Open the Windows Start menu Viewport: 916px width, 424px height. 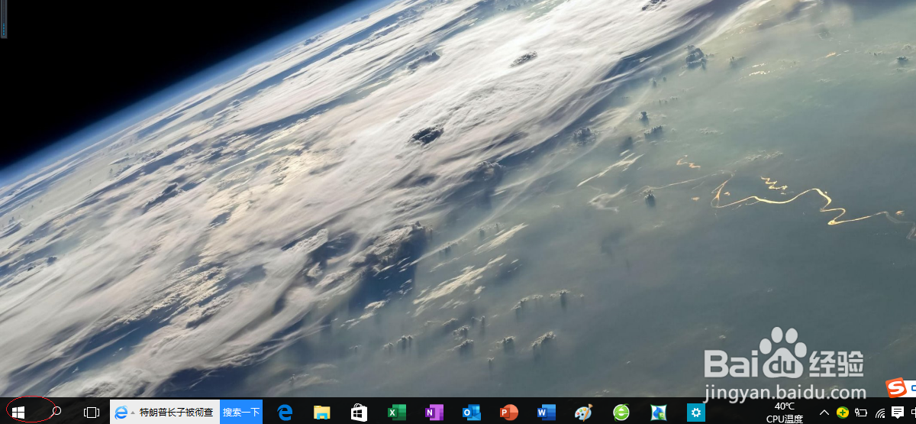tap(18, 413)
